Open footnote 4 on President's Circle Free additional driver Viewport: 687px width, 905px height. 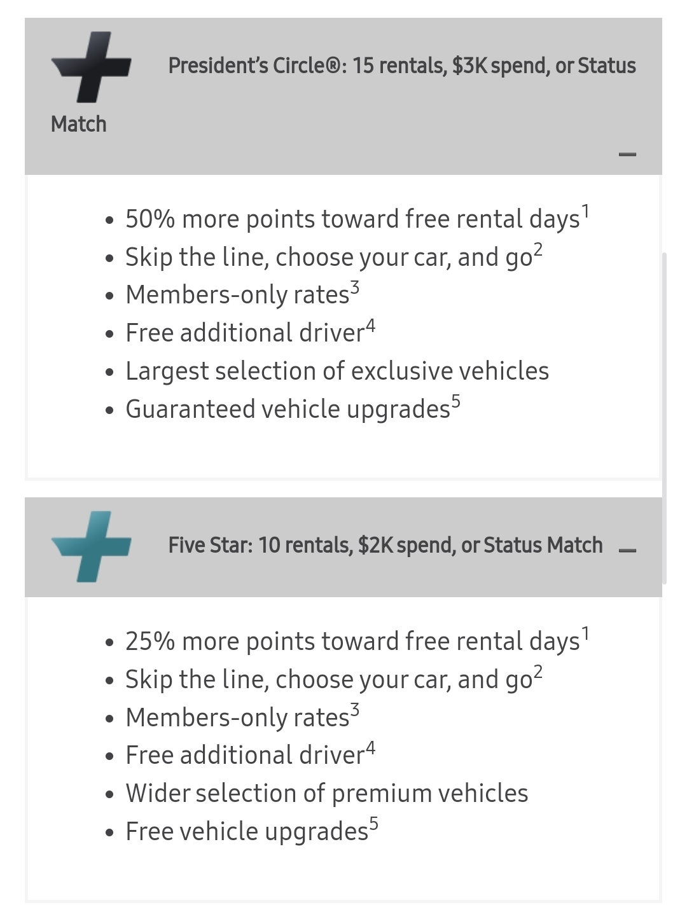pyautogui.click(x=370, y=326)
